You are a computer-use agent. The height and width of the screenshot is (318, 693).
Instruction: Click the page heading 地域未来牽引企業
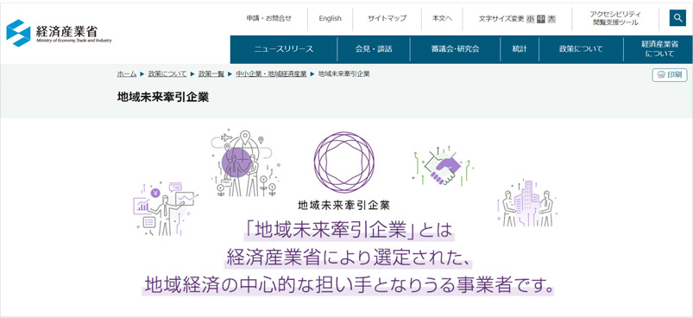coord(163,98)
